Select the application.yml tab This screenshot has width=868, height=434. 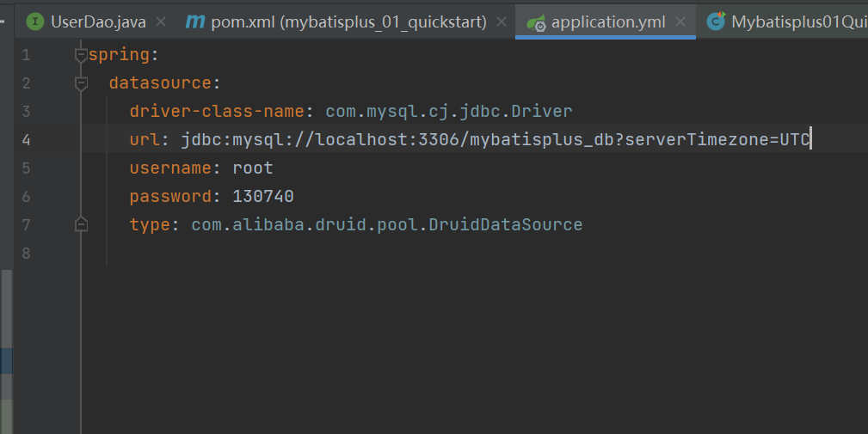pyautogui.click(x=607, y=21)
